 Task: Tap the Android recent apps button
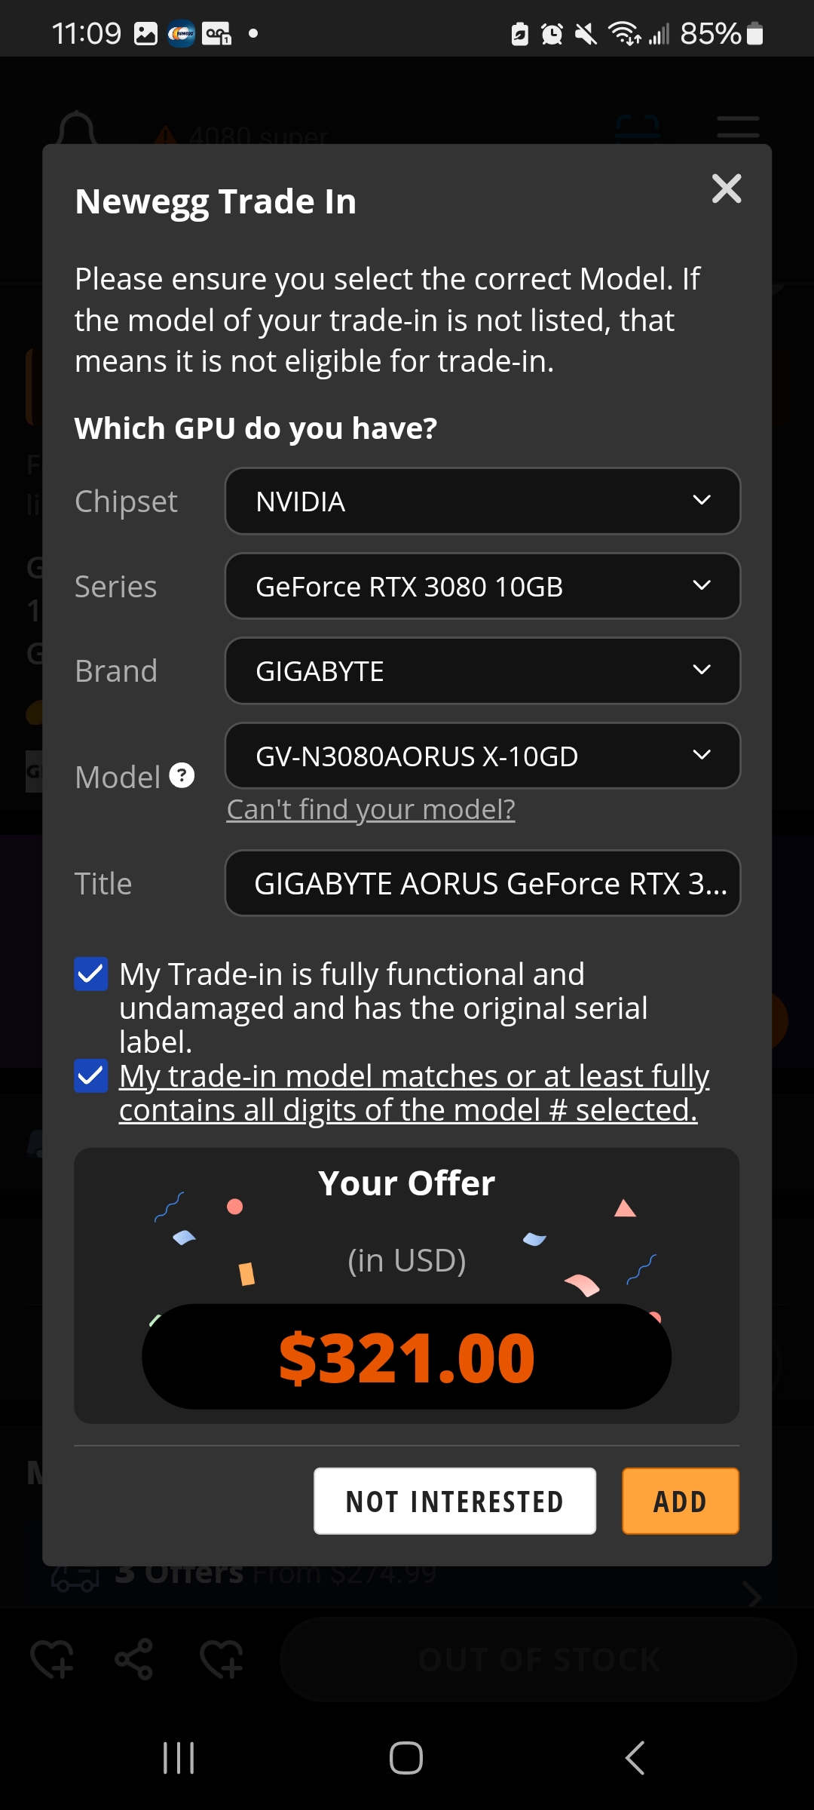179,1758
